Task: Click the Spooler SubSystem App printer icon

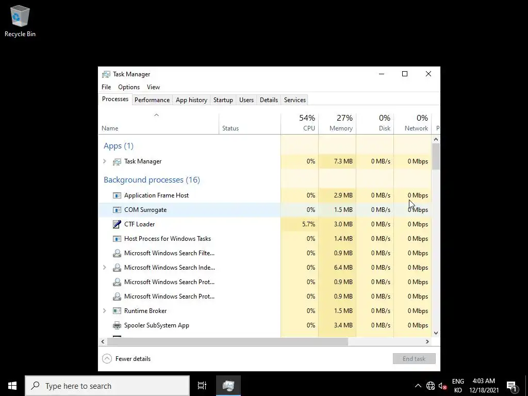Action: (x=117, y=325)
